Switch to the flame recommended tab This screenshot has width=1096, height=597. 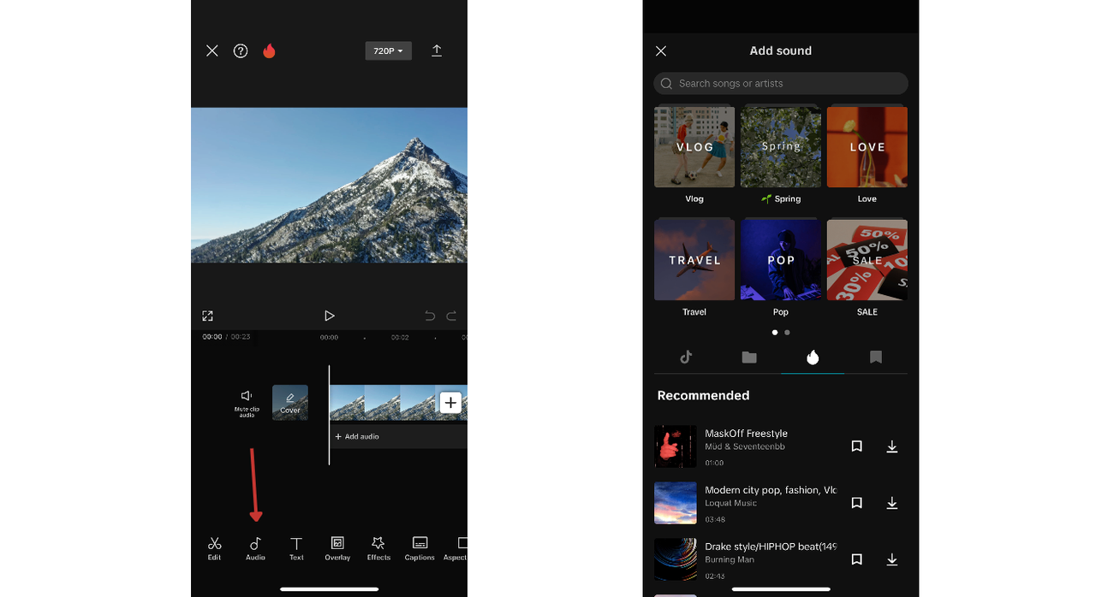pyautogui.click(x=813, y=358)
